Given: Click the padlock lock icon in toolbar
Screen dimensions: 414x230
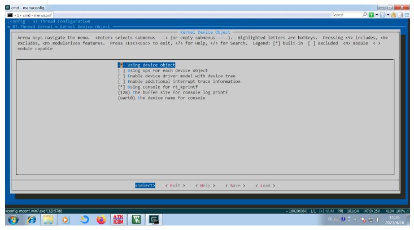Looking at the screenshot, I should pos(394,15).
